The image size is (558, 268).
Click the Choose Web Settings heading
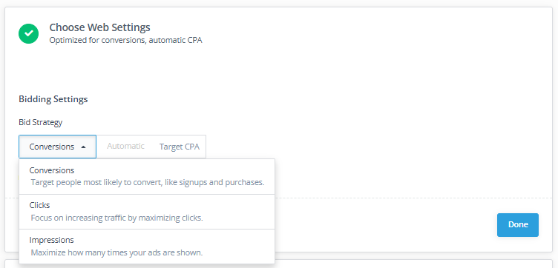click(99, 27)
